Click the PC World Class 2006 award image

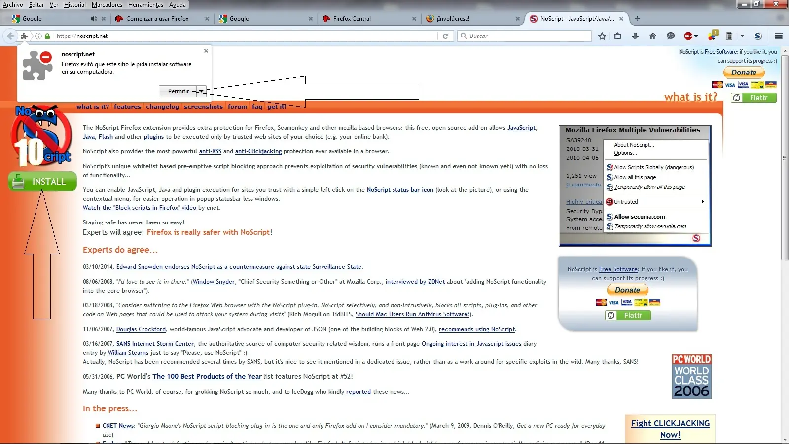pyautogui.click(x=692, y=376)
